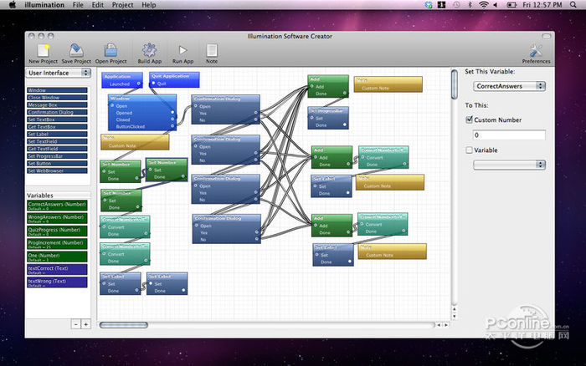Click the Save Project icon
The width and height of the screenshot is (586, 366).
tap(76, 50)
